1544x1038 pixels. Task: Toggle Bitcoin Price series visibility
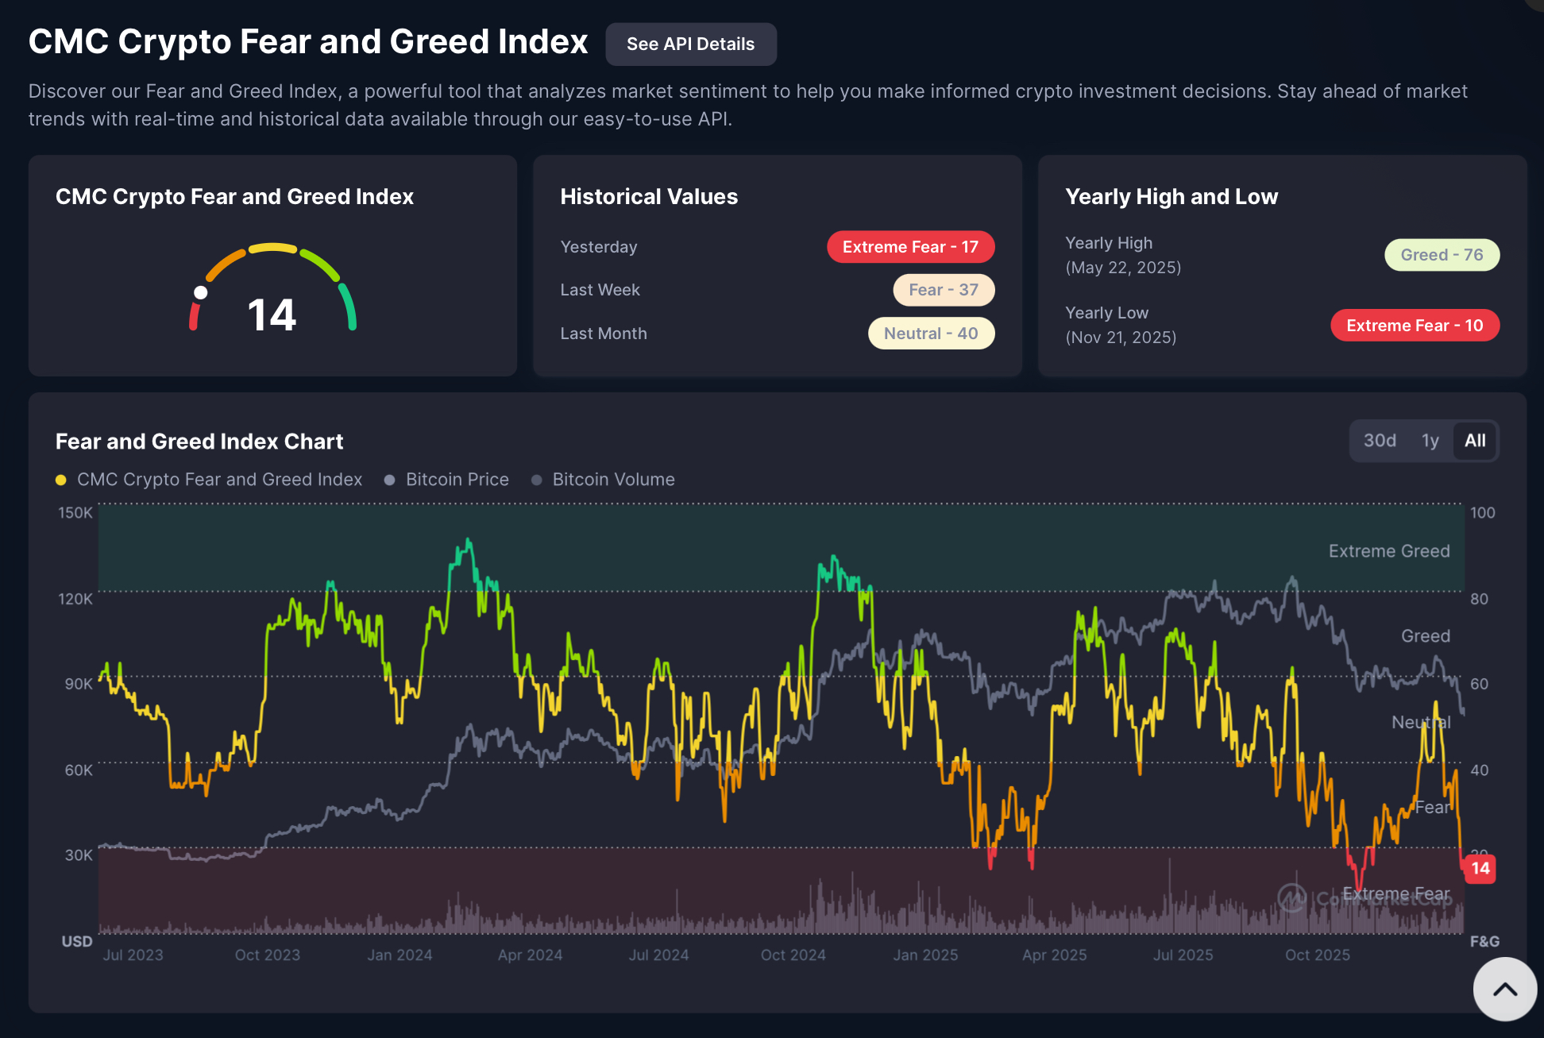[457, 480]
